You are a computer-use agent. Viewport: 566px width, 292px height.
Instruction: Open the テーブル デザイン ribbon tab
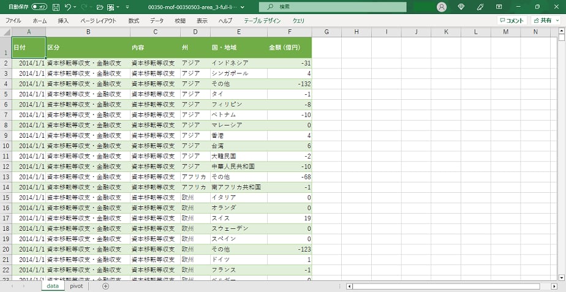[262, 20]
